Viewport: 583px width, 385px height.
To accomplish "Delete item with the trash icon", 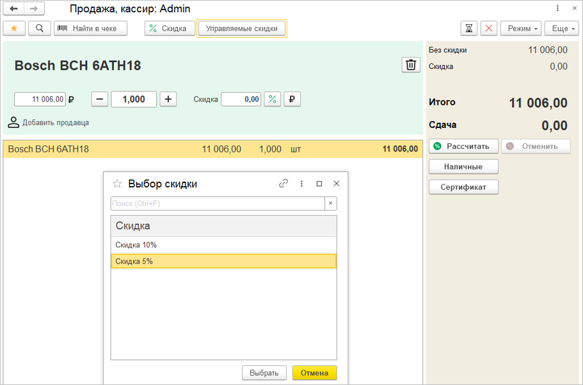I will pyautogui.click(x=411, y=65).
